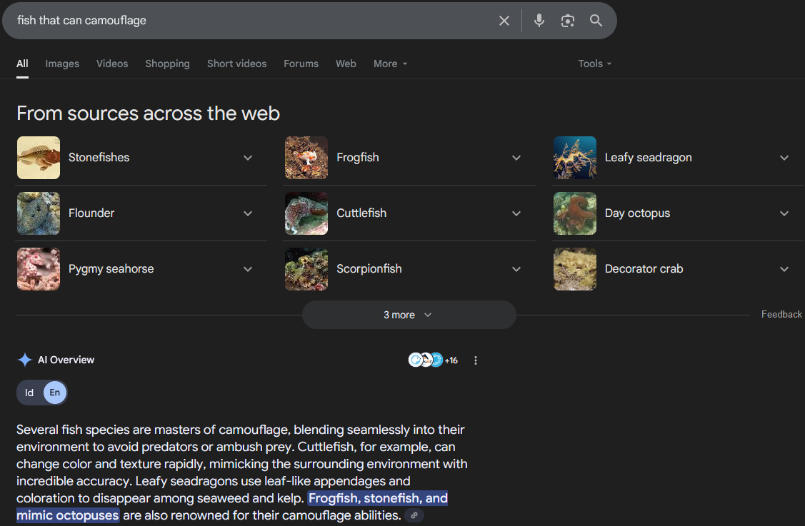This screenshot has height=526, width=805.
Task: Expand the Frogfish entry chevron
Action: tap(516, 158)
